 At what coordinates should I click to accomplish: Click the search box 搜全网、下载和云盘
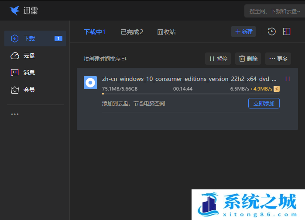tap(274, 11)
